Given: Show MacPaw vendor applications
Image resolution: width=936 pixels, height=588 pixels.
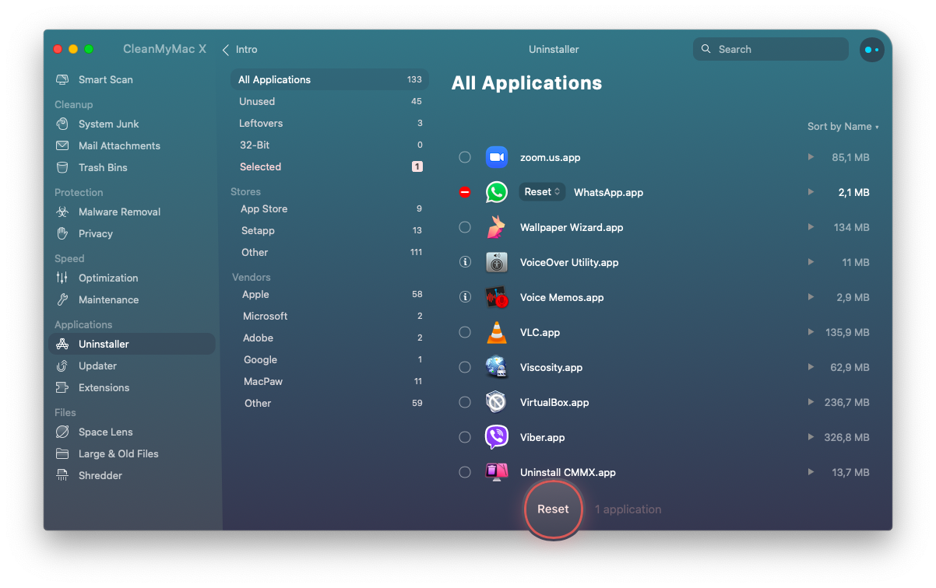Looking at the screenshot, I should coord(330,381).
